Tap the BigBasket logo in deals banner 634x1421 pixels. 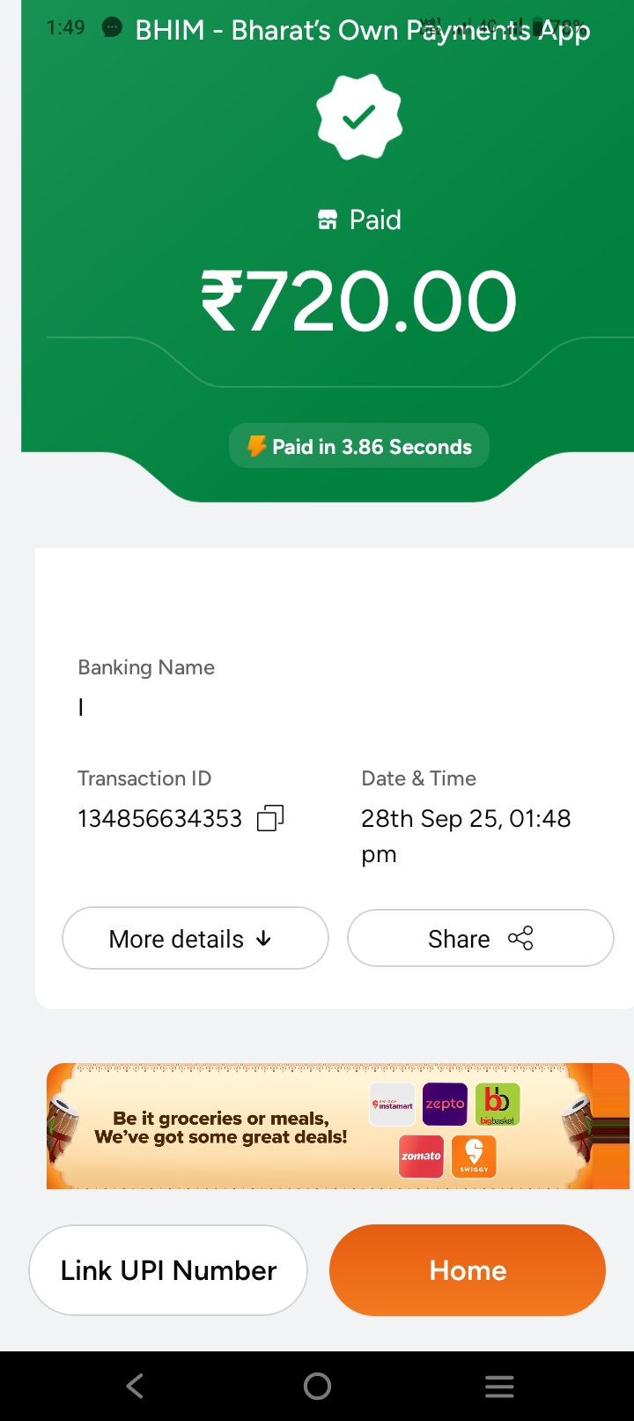point(498,1105)
